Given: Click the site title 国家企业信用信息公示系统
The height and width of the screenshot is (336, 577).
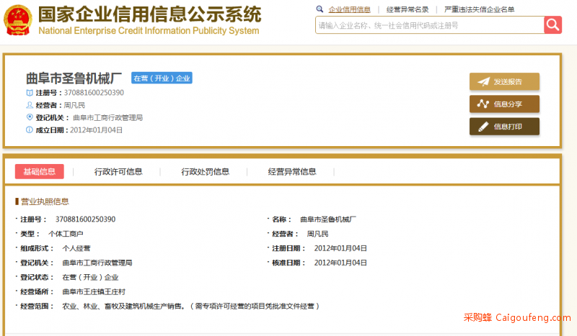Looking at the screenshot, I should point(150,14).
